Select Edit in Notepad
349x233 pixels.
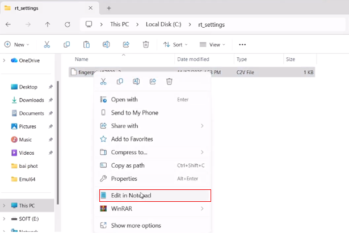click(x=131, y=196)
